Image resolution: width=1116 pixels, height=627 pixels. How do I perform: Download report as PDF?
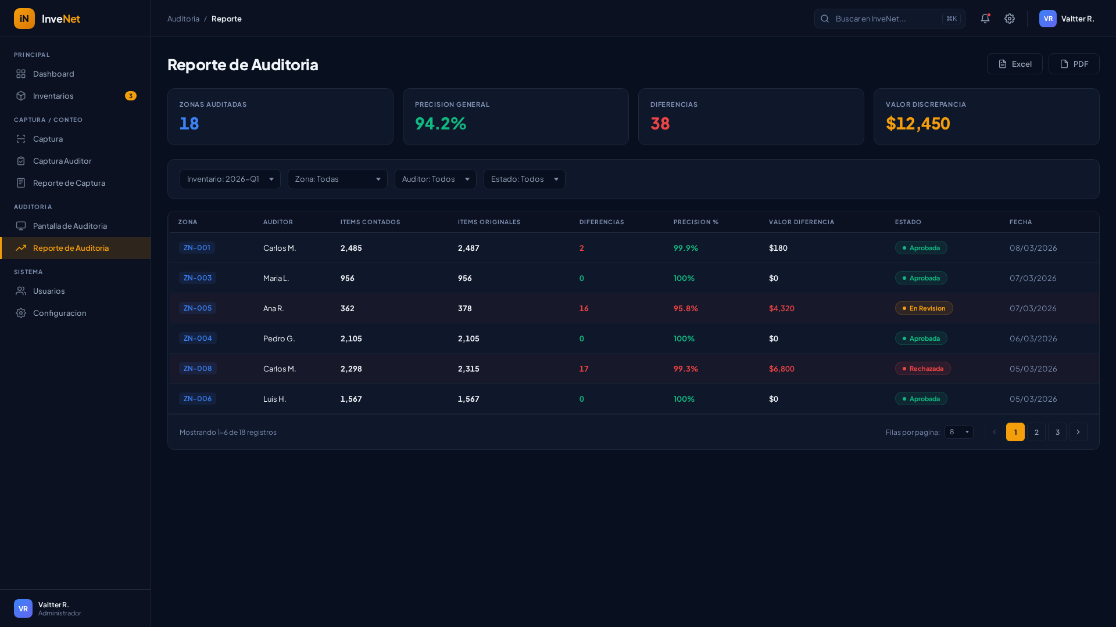click(1074, 64)
